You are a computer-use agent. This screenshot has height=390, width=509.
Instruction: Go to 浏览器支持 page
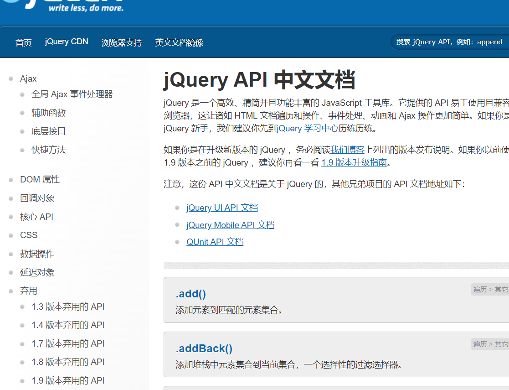point(122,42)
